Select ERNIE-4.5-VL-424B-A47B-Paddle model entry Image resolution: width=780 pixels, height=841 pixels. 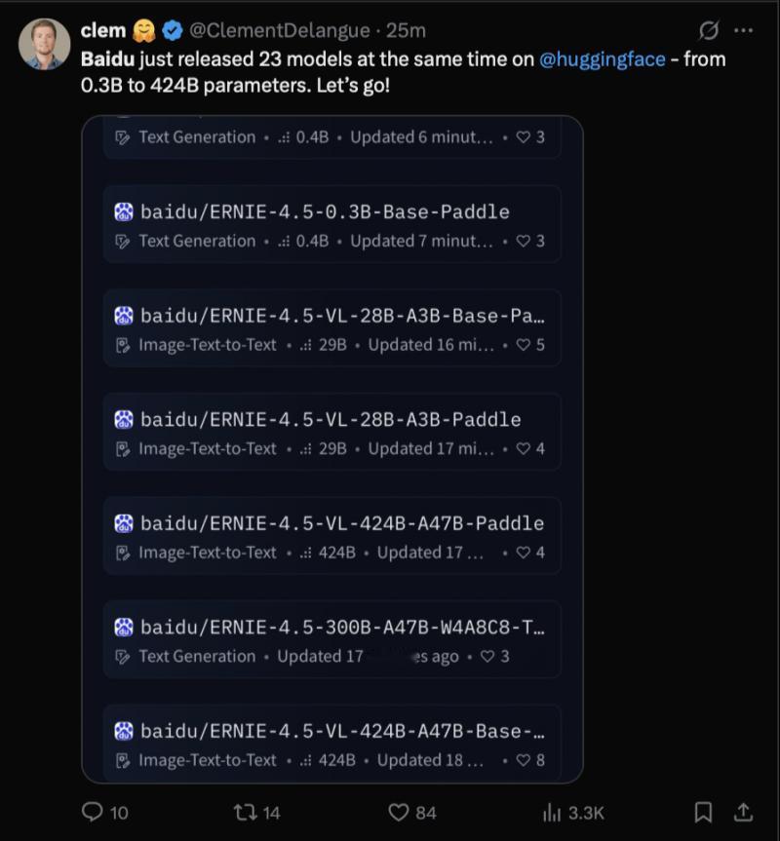coord(332,536)
